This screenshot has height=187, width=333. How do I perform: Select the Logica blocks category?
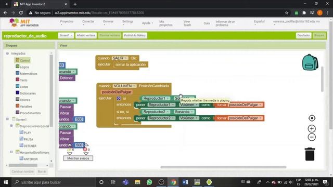pyautogui.click(x=22, y=67)
